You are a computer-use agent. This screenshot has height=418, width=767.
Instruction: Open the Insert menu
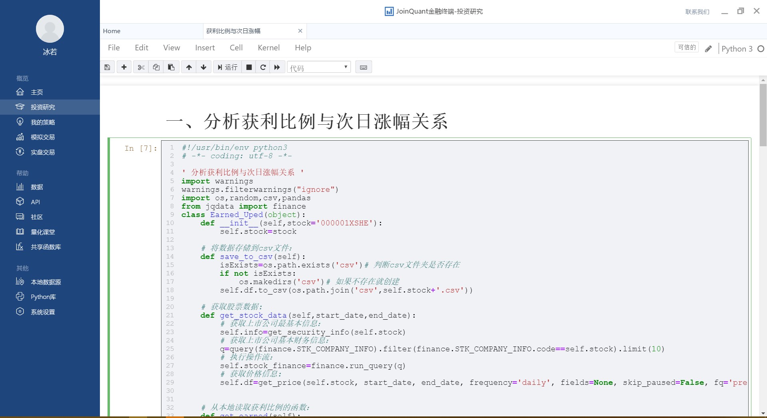click(205, 48)
